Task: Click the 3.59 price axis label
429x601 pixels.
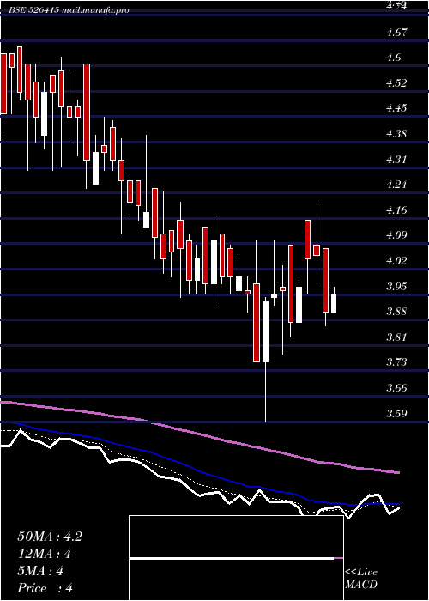Action: [x=398, y=413]
